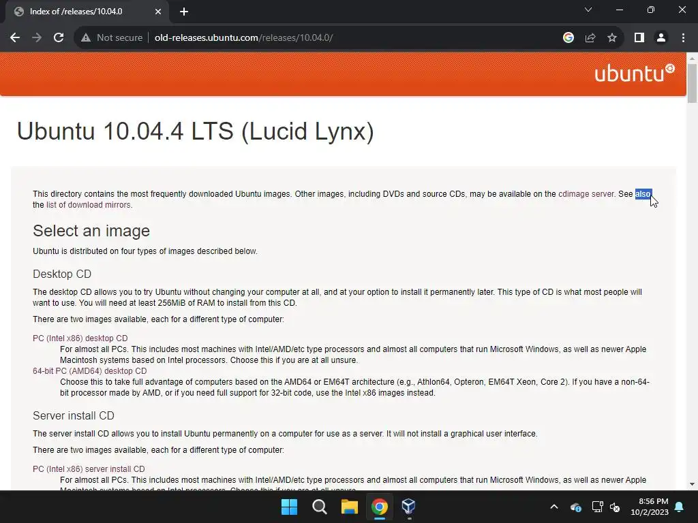This screenshot has width=698, height=523.
Task: Open the Windows Start menu
Action: [x=289, y=507]
